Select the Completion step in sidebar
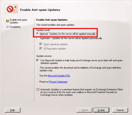This screenshot has height=115, width=132. click(x=15, y=27)
